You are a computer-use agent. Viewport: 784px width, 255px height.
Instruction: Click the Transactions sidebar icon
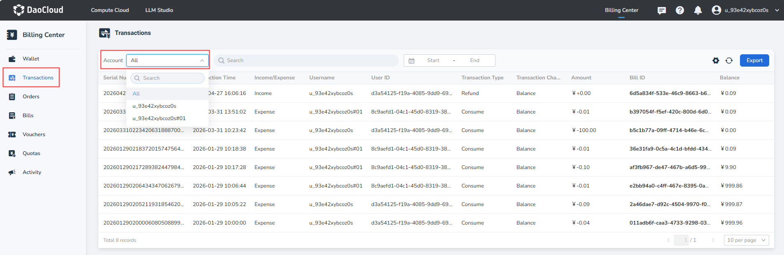click(12, 78)
